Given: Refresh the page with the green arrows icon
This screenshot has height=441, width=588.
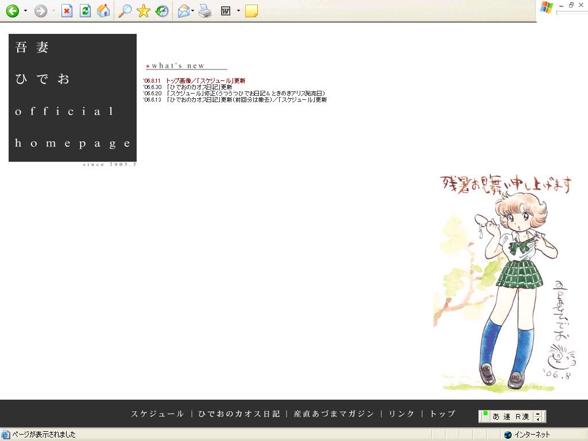Looking at the screenshot, I should tap(86, 11).
